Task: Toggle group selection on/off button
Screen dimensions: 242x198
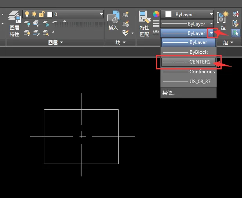Action: pos(235,33)
